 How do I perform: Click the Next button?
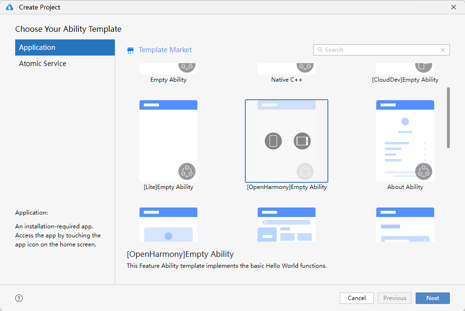(x=432, y=298)
